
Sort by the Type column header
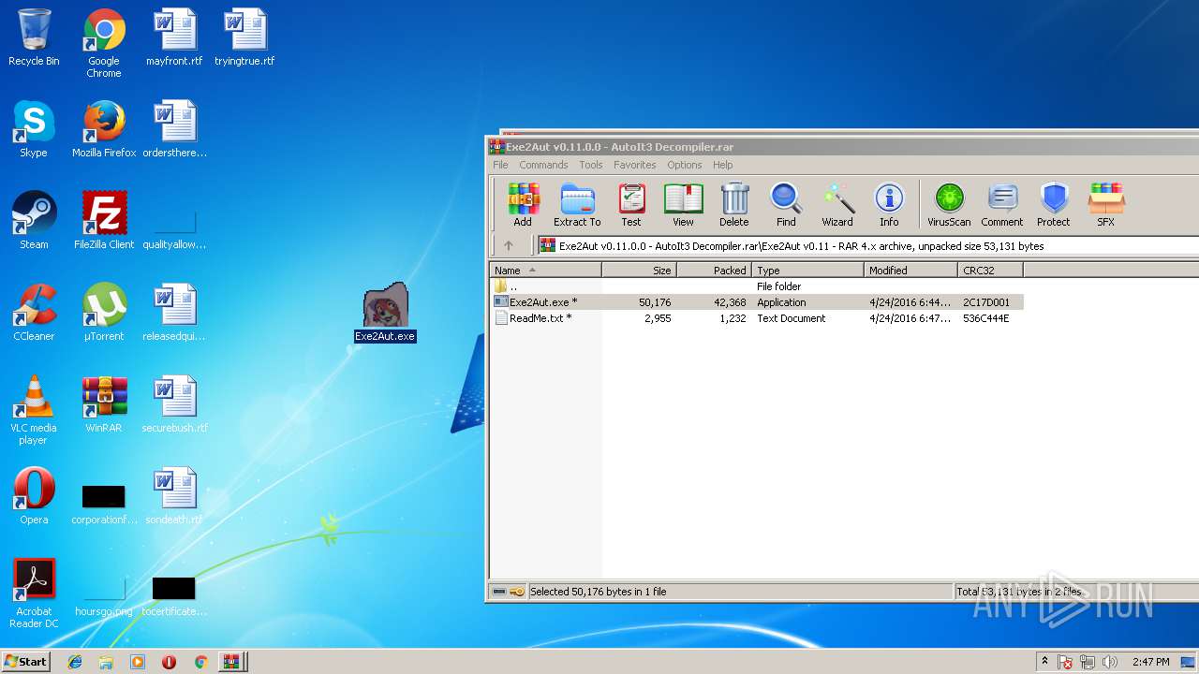[807, 271]
